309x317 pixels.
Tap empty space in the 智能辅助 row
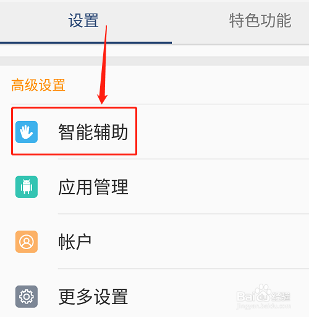[222, 132]
